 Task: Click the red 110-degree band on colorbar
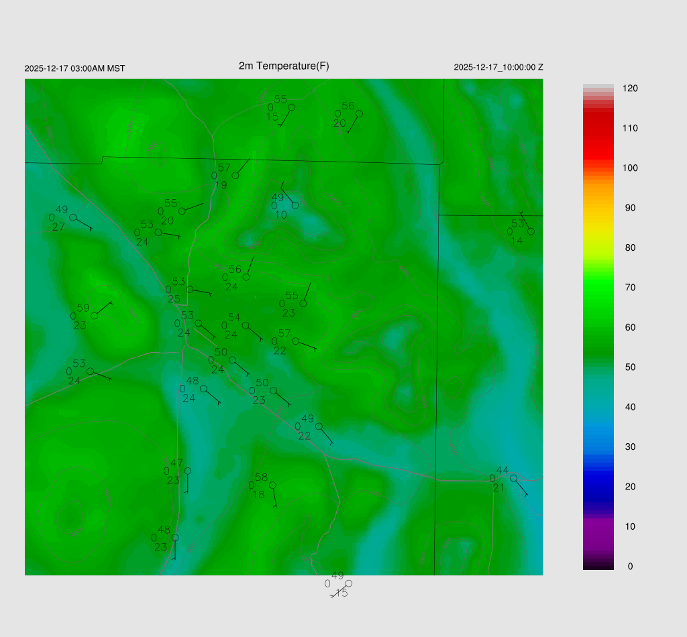click(598, 128)
